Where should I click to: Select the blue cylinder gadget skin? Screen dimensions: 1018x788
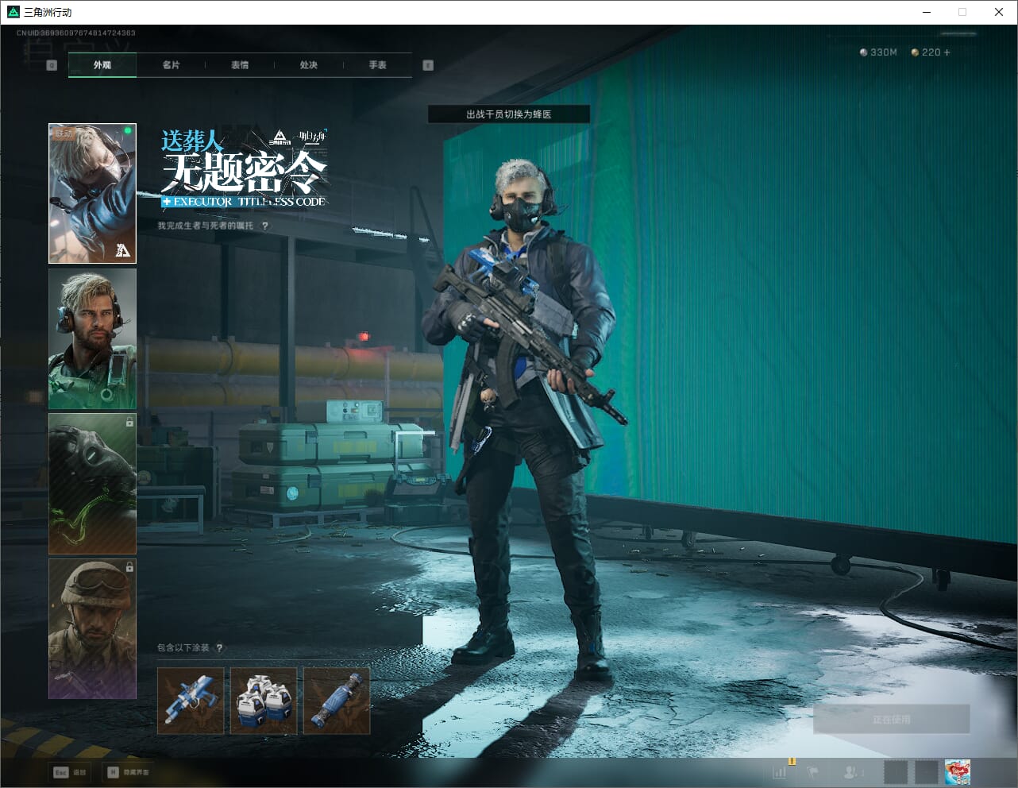coord(337,701)
